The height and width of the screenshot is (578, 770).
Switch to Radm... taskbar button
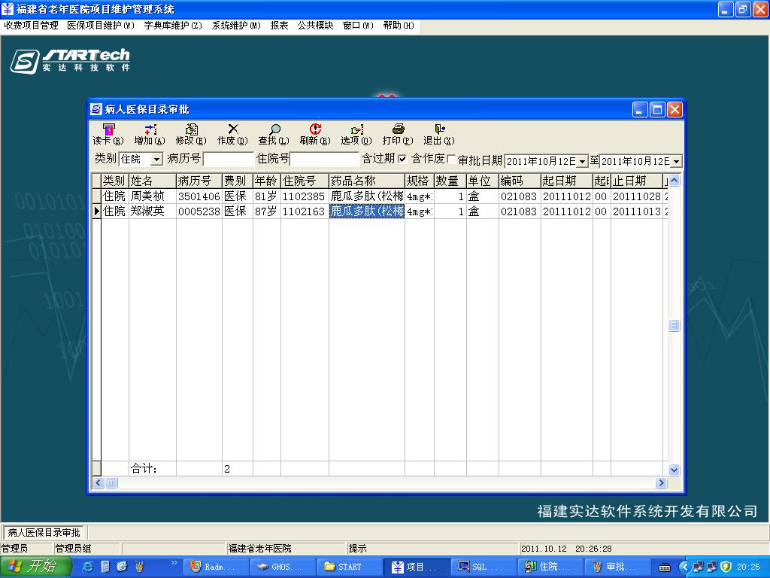(217, 567)
